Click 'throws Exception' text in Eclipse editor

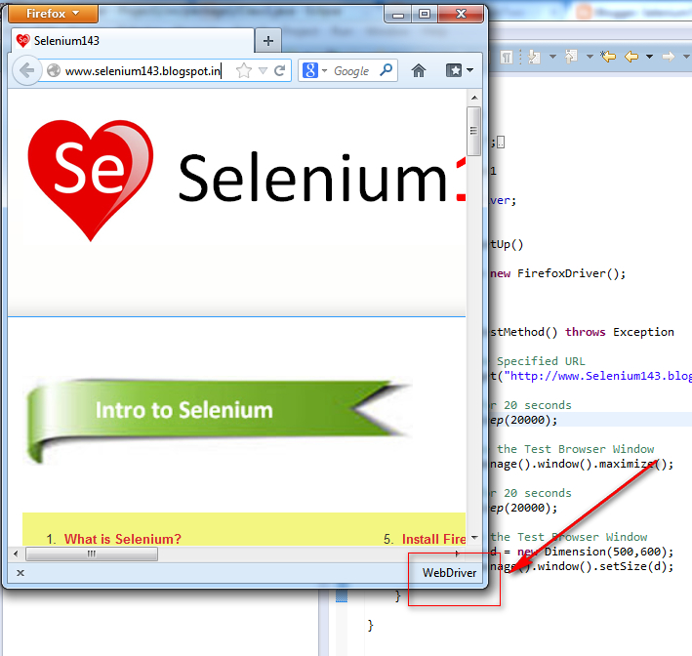point(620,332)
